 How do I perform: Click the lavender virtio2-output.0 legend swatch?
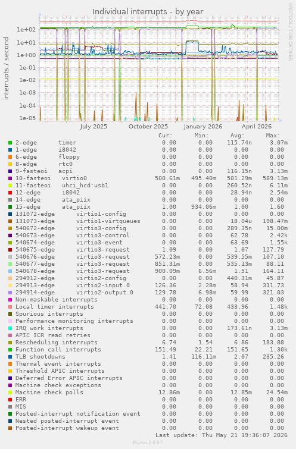click(10, 293)
